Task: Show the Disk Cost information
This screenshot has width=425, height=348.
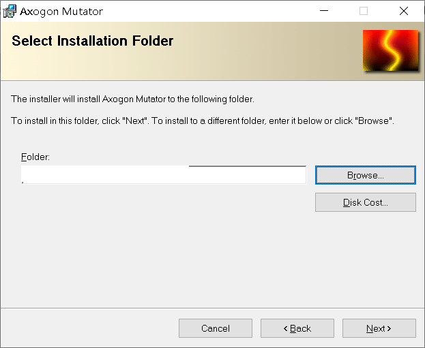Action: [x=366, y=202]
